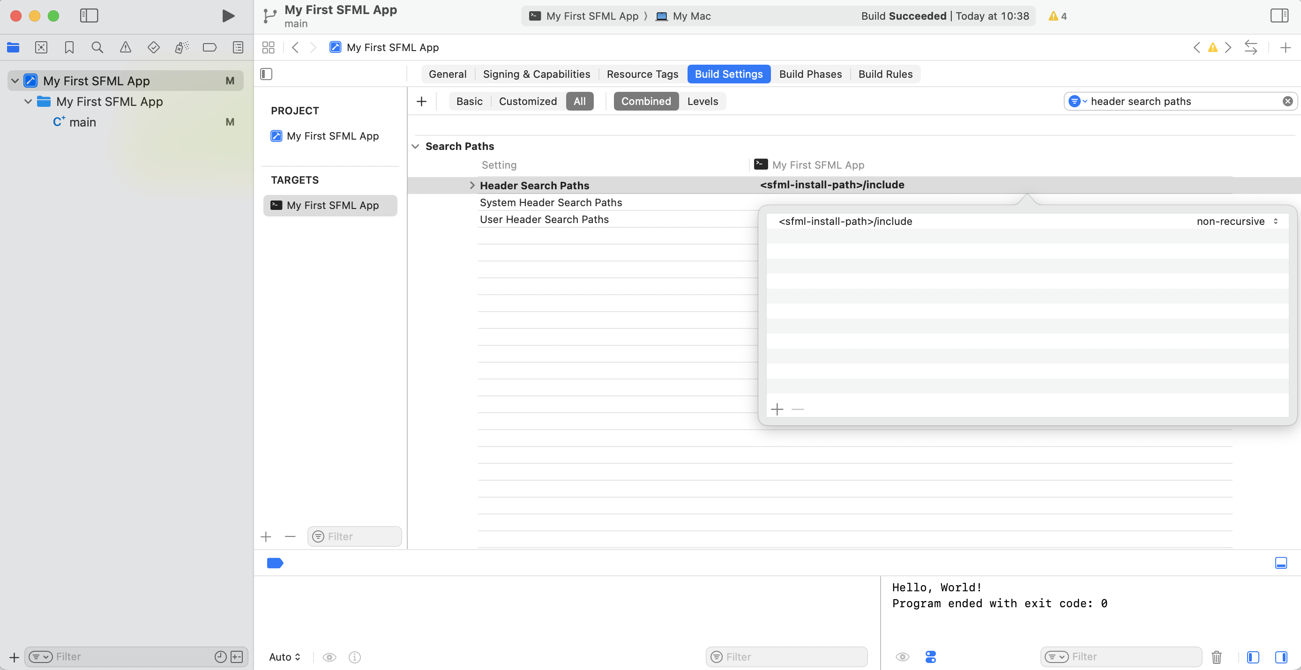The height and width of the screenshot is (670, 1301).
Task: Add a build setting with the plus icon
Action: [x=422, y=101]
